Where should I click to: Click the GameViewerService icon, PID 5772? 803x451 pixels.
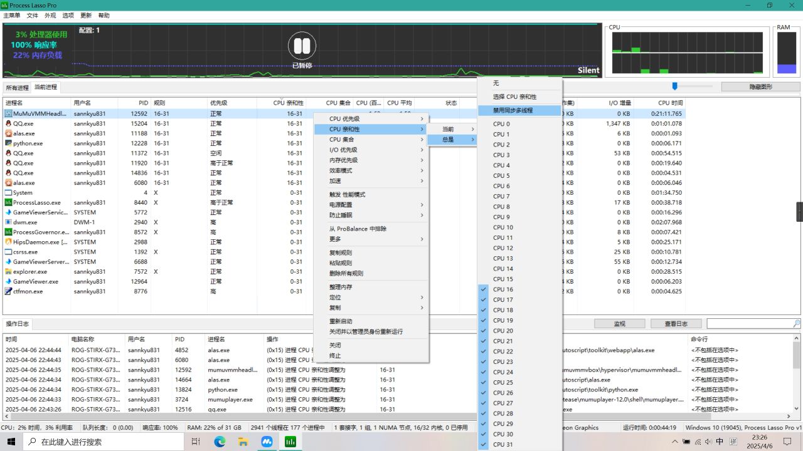point(9,212)
